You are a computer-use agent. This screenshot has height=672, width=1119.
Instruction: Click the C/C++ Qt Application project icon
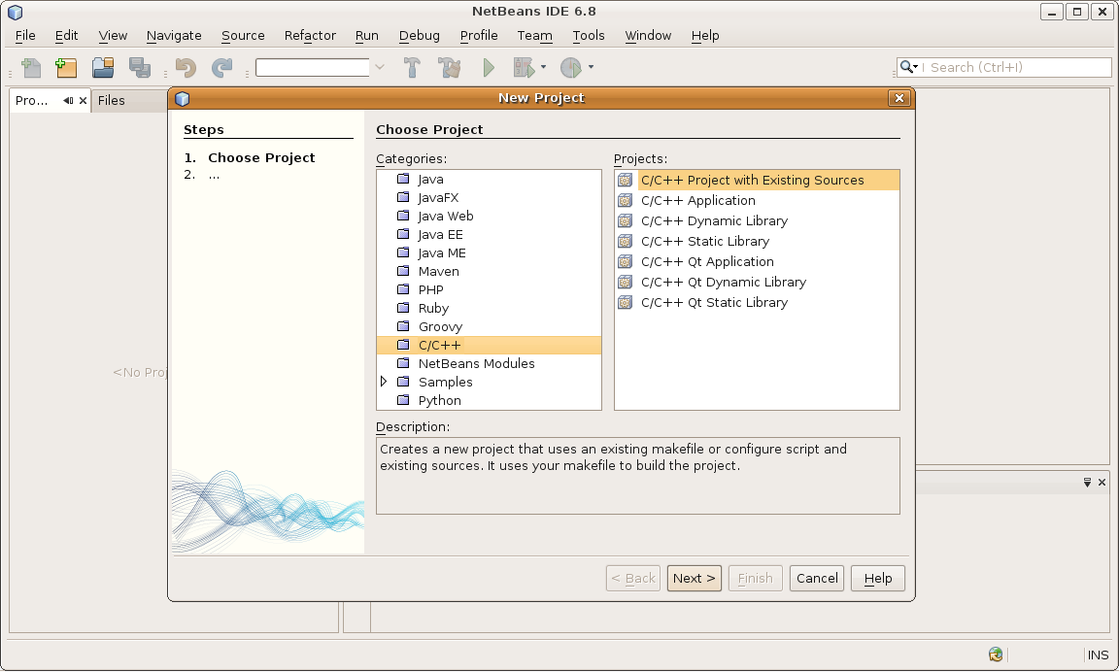(x=626, y=262)
